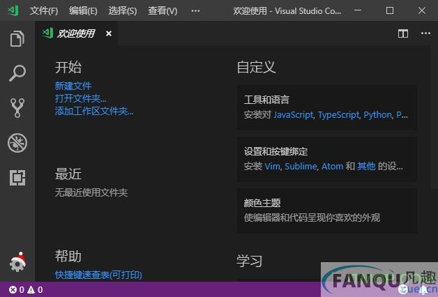Image resolution: width=438 pixels, height=297 pixels.
Task: Click the Sublime keybinding link
Action: [x=301, y=167]
